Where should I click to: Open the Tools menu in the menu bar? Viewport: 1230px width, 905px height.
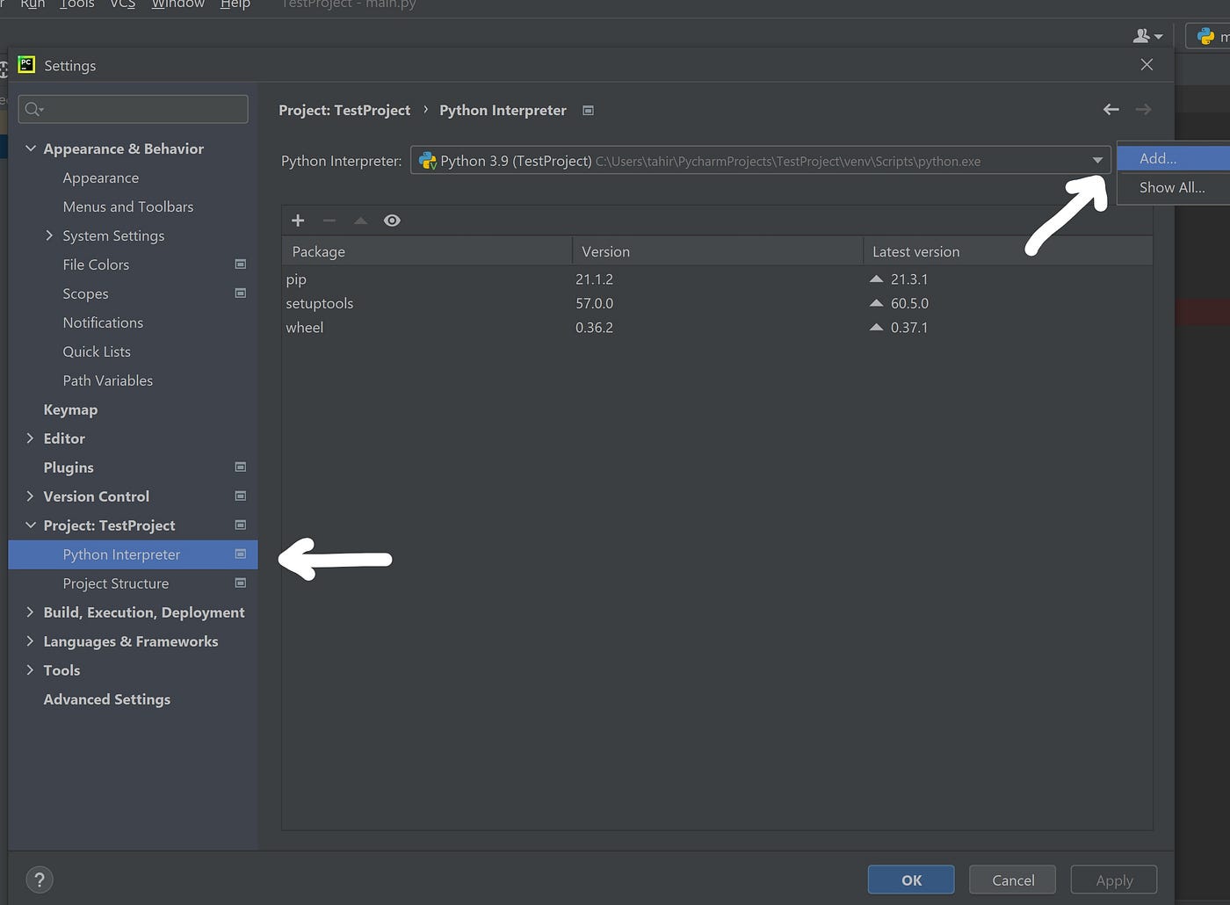(76, 5)
